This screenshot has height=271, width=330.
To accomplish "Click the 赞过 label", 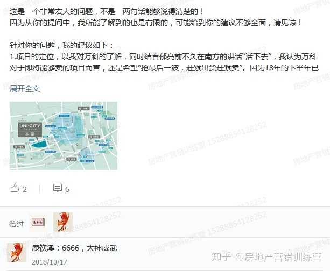I will click(x=16, y=224).
